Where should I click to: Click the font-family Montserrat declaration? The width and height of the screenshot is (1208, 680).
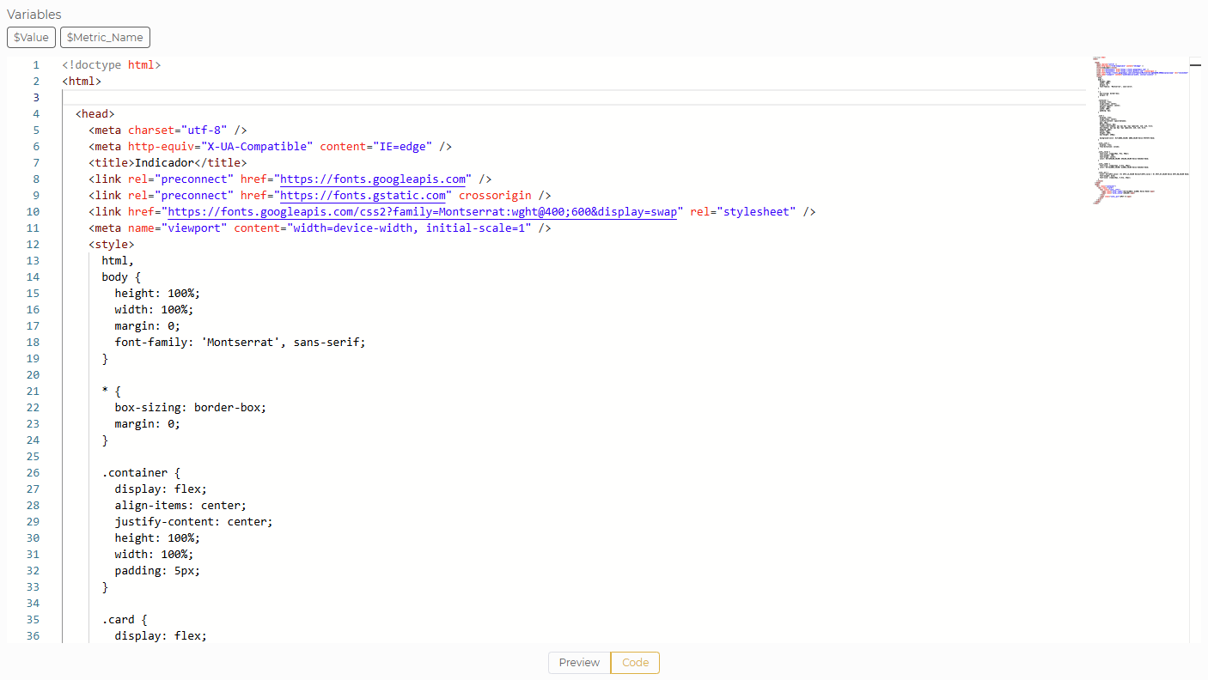pyautogui.click(x=240, y=342)
